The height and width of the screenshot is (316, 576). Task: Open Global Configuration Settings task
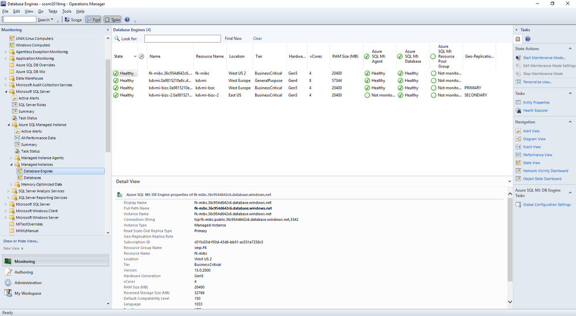547,205
